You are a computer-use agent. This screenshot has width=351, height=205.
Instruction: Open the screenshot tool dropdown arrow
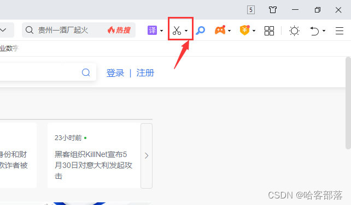[x=186, y=31]
